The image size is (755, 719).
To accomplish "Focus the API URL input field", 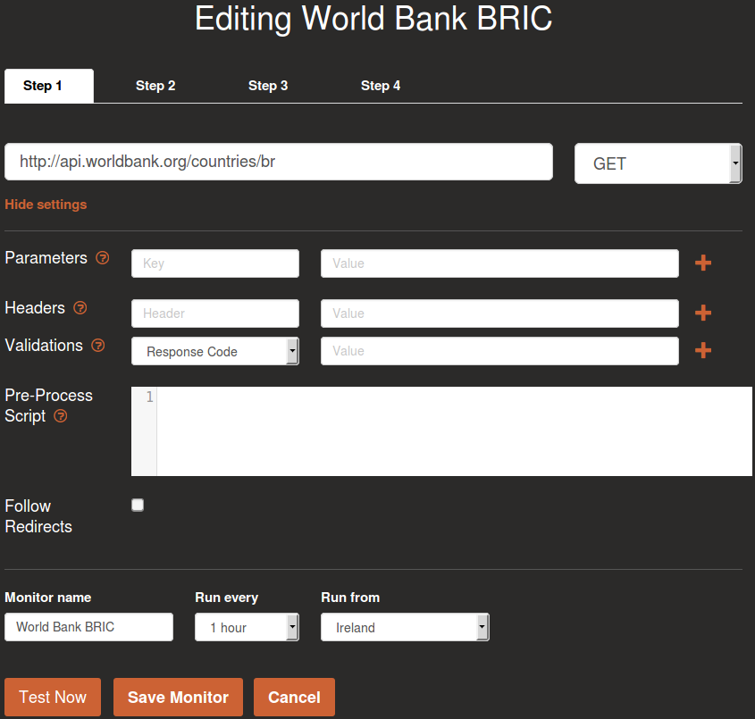I will click(278, 162).
